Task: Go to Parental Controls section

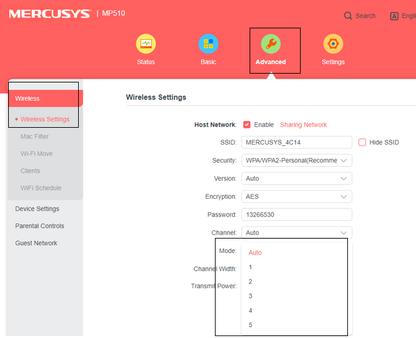Action: pyautogui.click(x=40, y=226)
